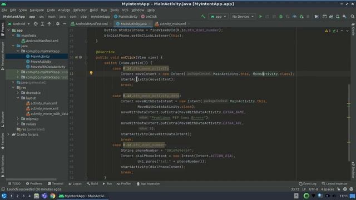This screenshot has width=356, height=200.
Task: Toggle the Resource Manager side tab
Action: point(2,56)
